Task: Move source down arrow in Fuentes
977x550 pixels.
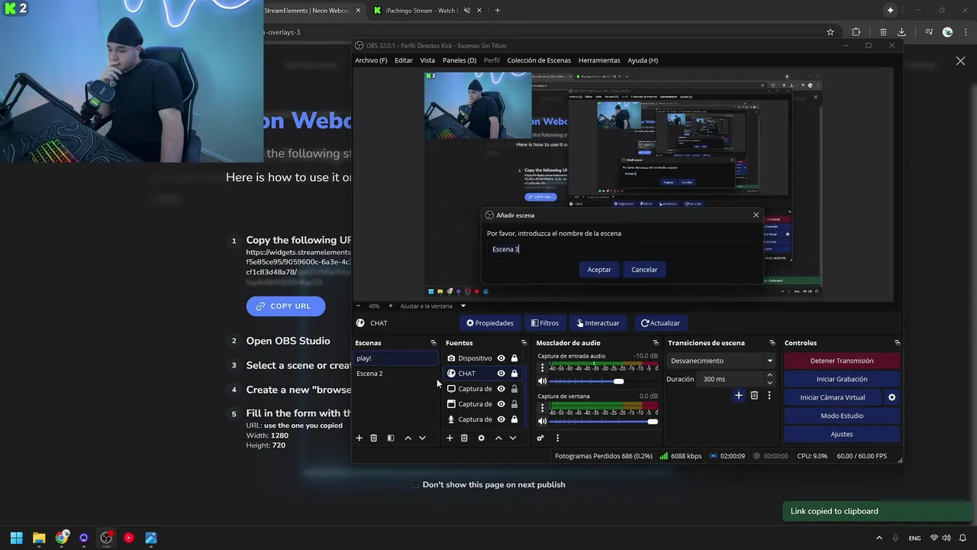Action: pyautogui.click(x=513, y=438)
